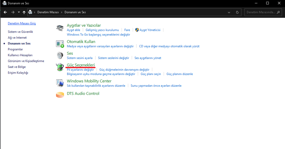Click Bilgisayarın uyku moduna geçme ayarlarını değiştir
Screen dimensions: 285x149
[101, 74]
